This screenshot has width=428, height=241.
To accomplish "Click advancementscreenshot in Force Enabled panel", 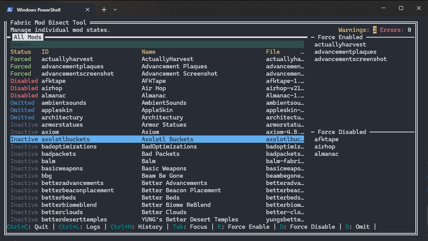I will pos(350,59).
